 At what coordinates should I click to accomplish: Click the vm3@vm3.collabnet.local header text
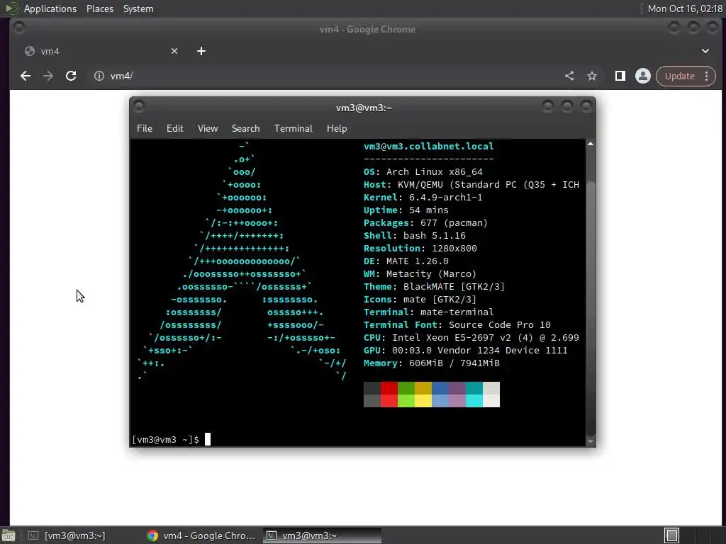tap(428, 146)
